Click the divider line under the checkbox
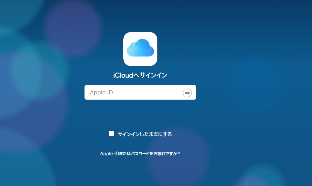Viewport: 312px width, 186px height. 140,144
